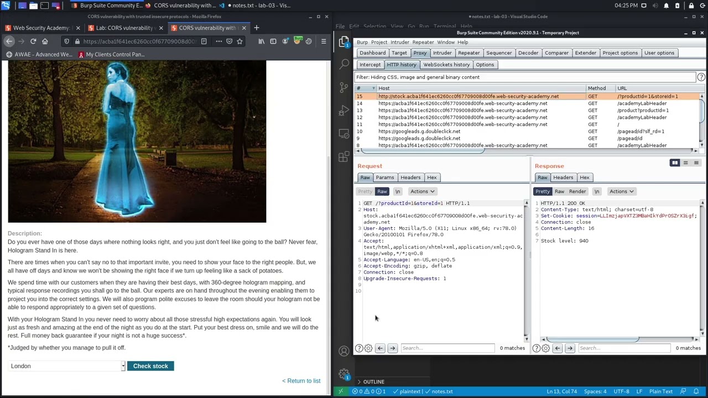Switch to the Repeater tab

[x=468, y=53]
